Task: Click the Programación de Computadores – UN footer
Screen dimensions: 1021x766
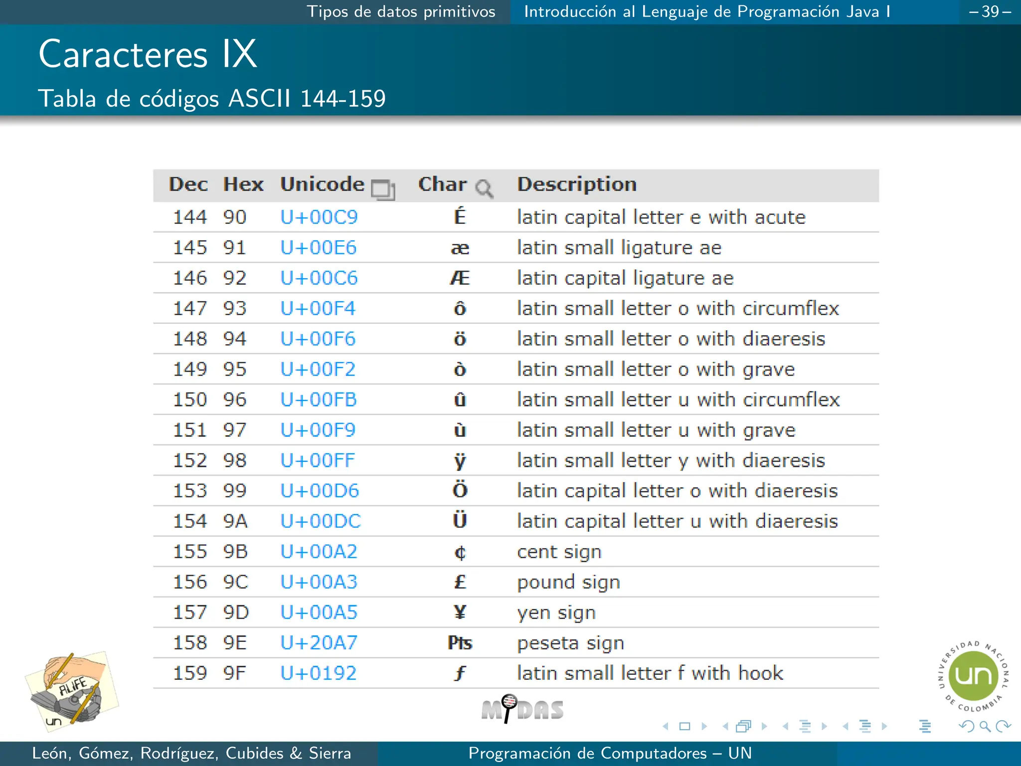Action: click(x=610, y=753)
